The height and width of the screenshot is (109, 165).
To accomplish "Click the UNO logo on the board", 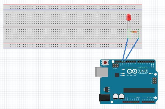I will 143,71.
